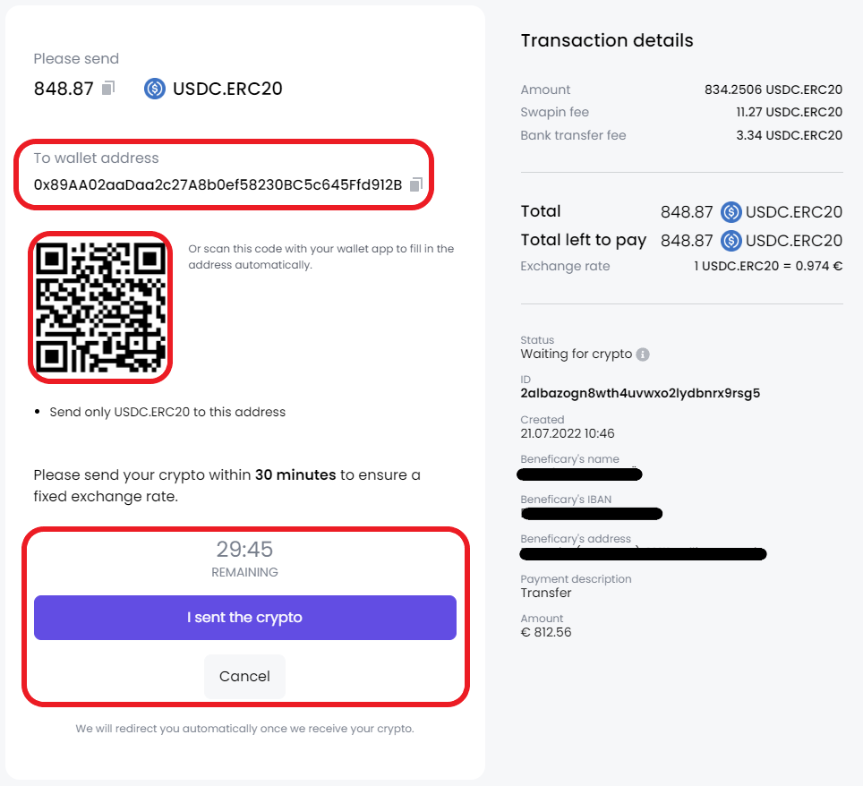The height and width of the screenshot is (786, 863).
Task: Click the USDC coin icon beside USDC.ERC20 heading
Action: pos(155,89)
